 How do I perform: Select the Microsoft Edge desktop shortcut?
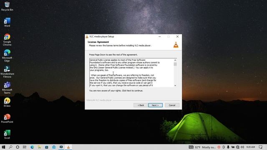pyautogui.click(x=7, y=55)
